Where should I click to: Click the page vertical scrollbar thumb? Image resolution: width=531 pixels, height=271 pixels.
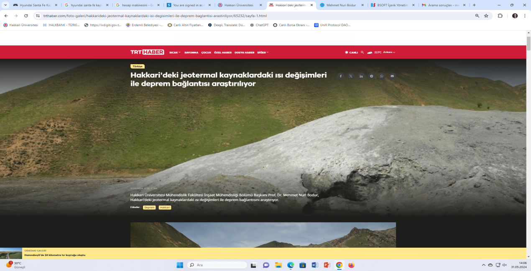coord(528,43)
